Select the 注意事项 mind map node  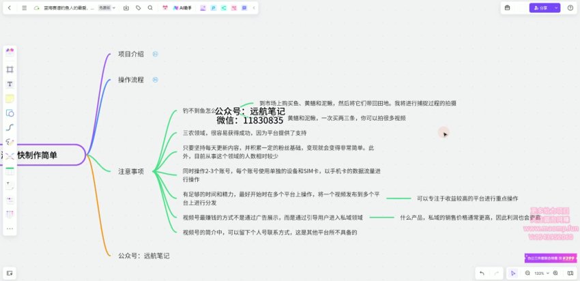(x=131, y=171)
